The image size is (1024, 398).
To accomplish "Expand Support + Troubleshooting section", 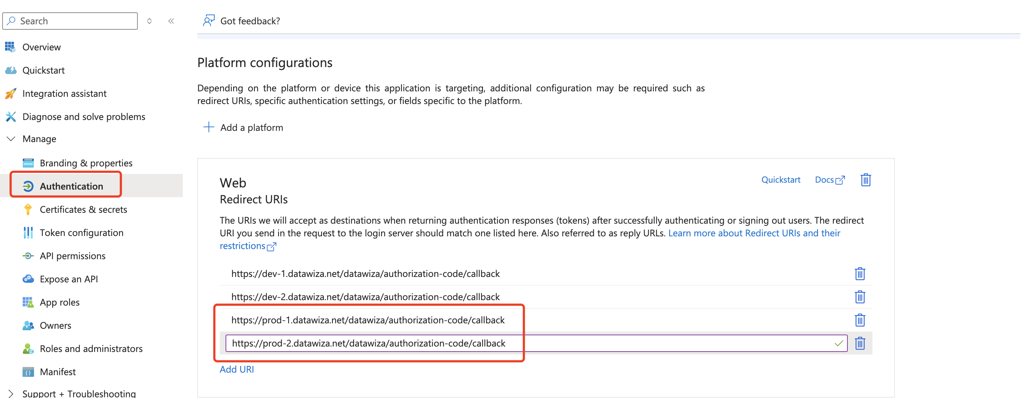I will click(x=11, y=394).
